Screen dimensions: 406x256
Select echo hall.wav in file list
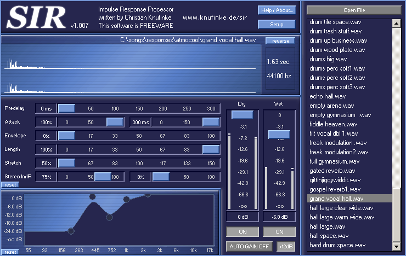click(x=327, y=96)
